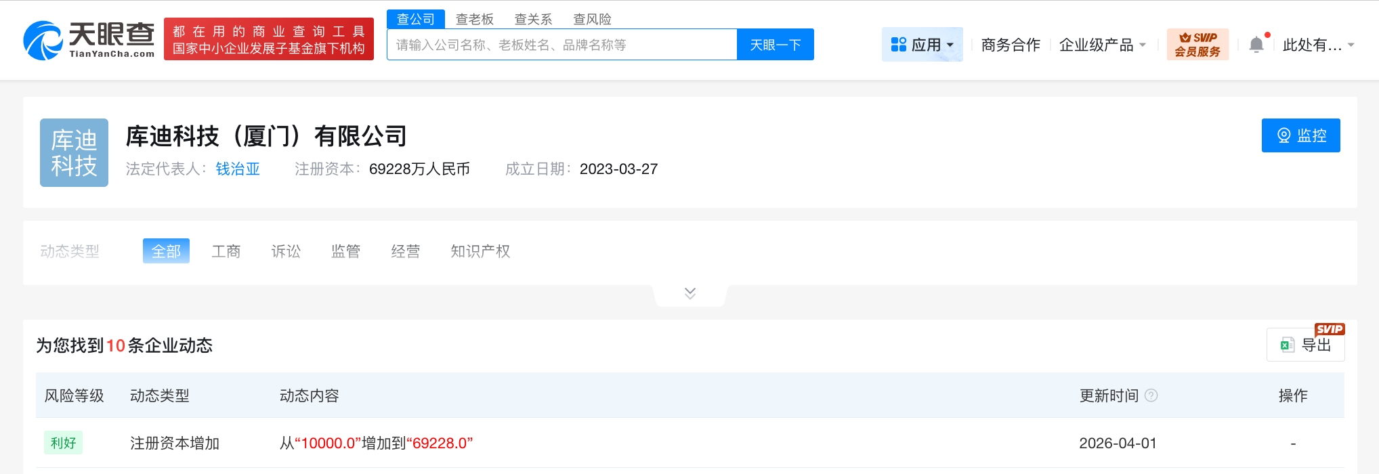
Task: Click the red promotional banner
Action: 268,39
